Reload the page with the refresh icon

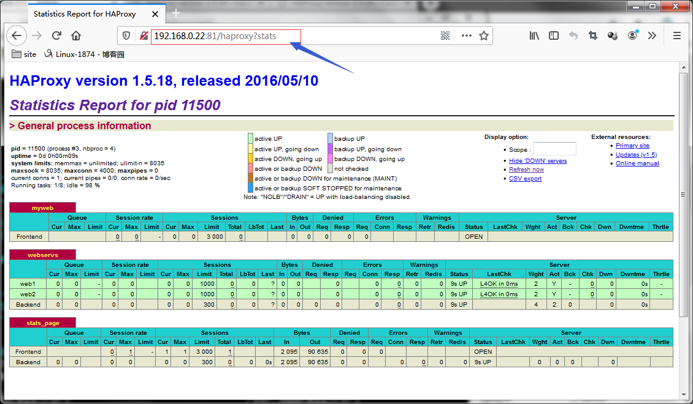tap(56, 36)
